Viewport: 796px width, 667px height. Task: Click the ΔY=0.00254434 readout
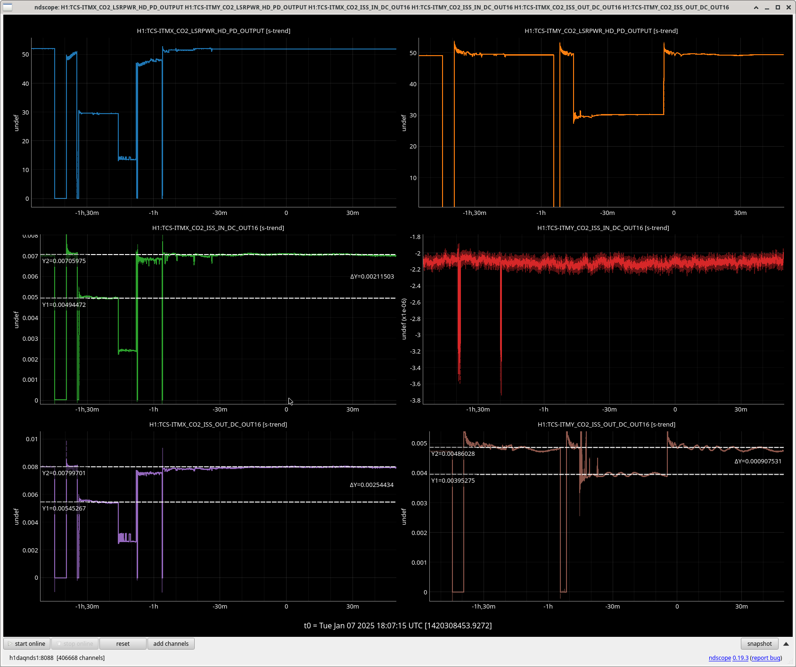(x=371, y=485)
